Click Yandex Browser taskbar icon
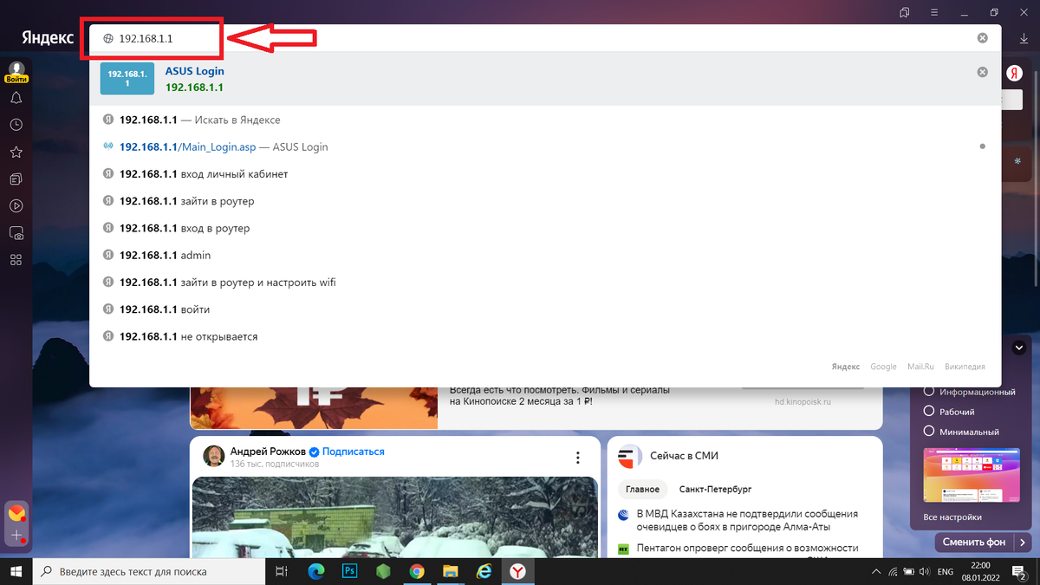Screen dimensions: 1040x585 517,571
